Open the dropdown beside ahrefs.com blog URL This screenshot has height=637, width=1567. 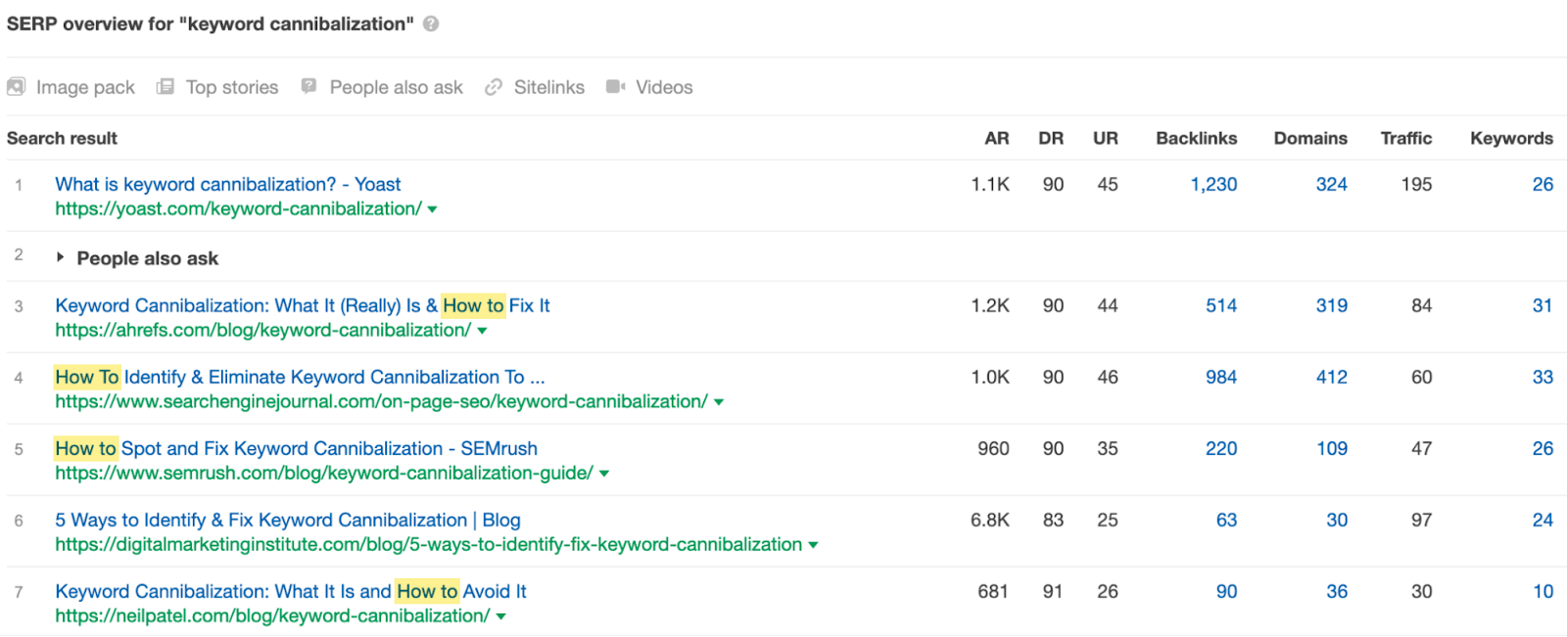(481, 331)
